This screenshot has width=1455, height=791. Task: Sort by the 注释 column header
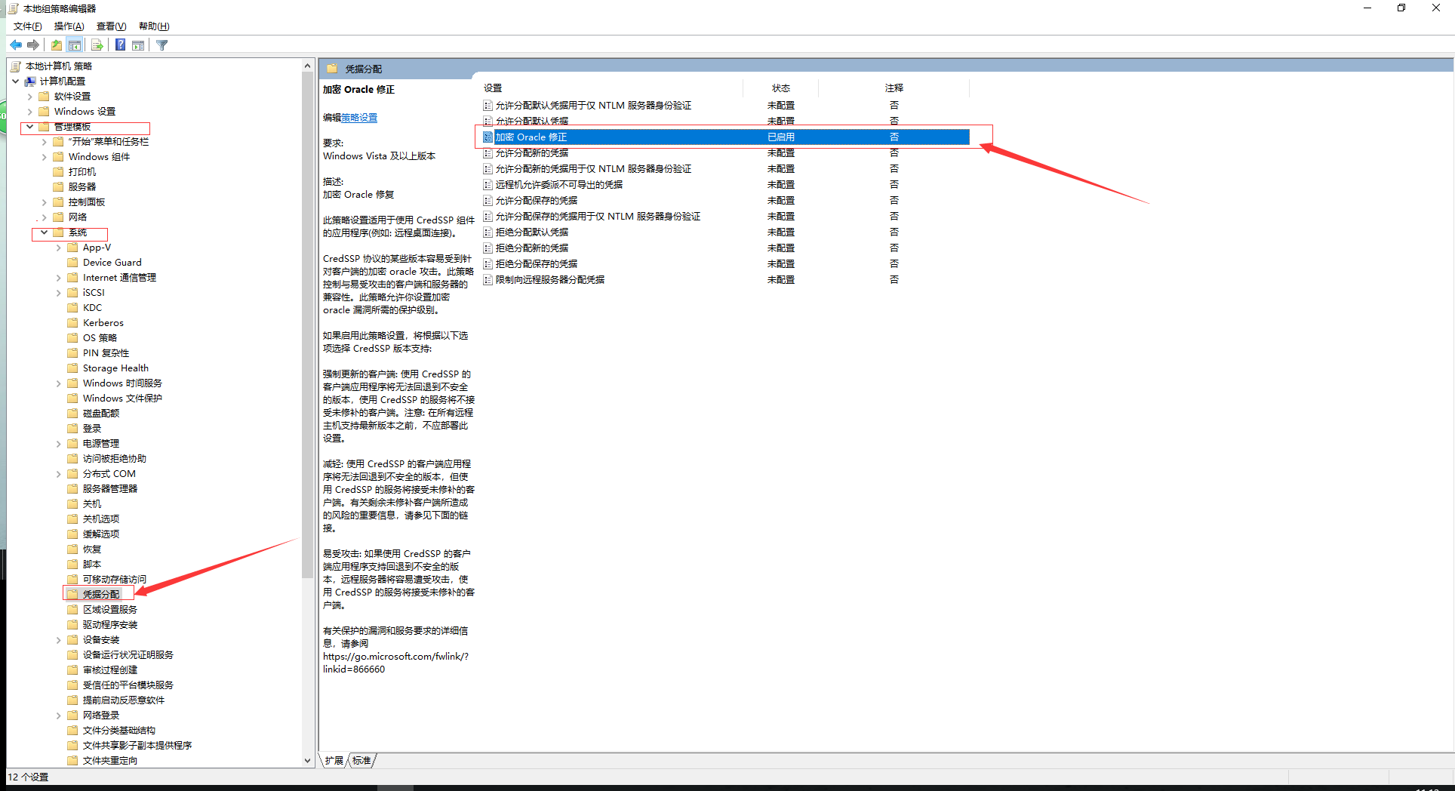tap(894, 88)
